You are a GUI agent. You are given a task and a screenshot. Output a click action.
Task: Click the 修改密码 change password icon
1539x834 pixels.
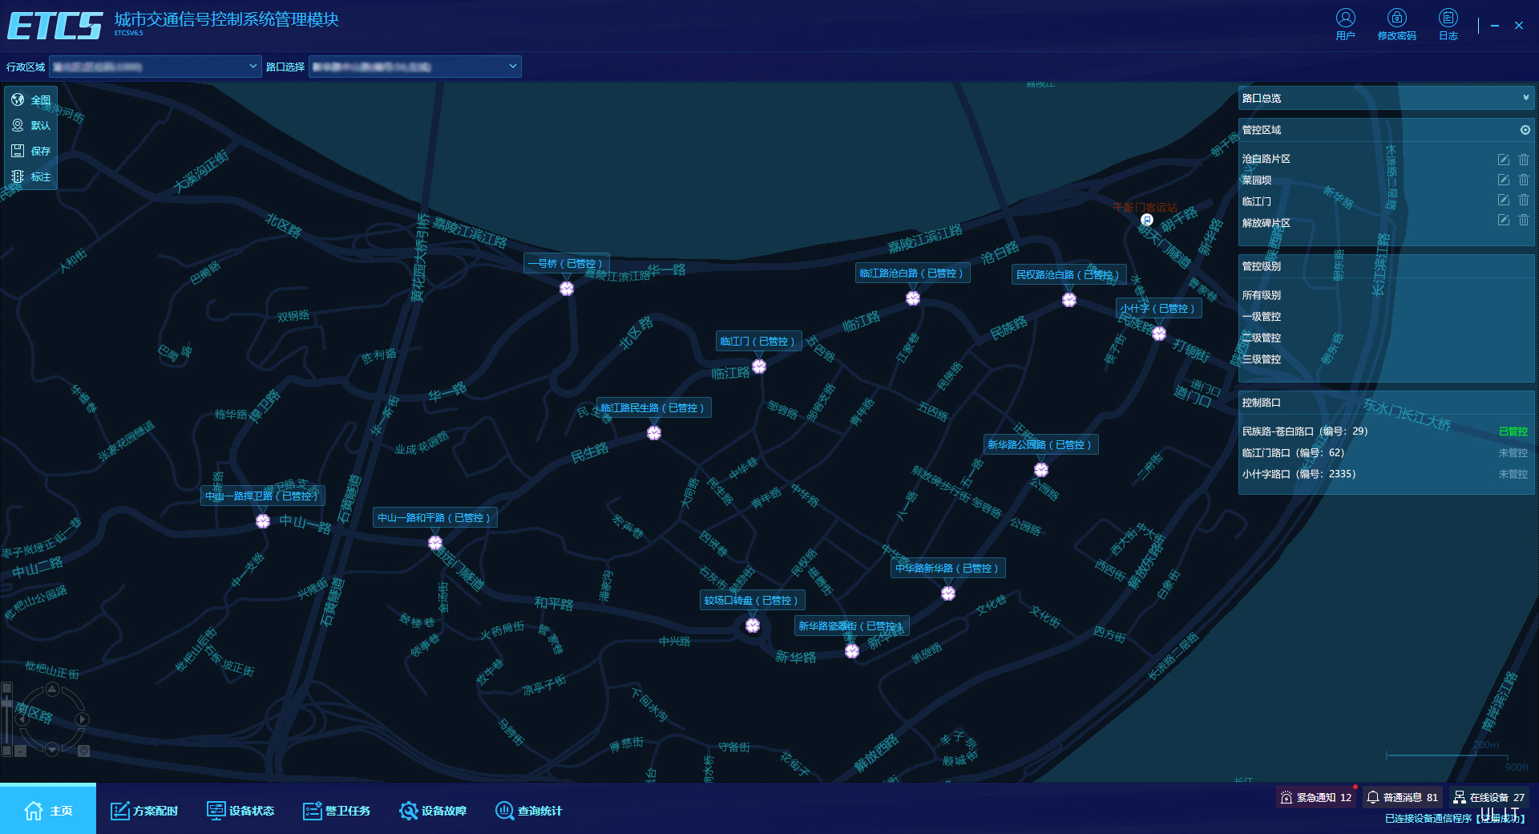1396,23
